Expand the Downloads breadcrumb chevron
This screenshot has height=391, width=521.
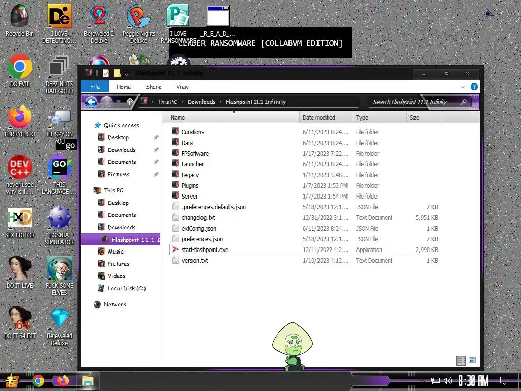click(220, 102)
